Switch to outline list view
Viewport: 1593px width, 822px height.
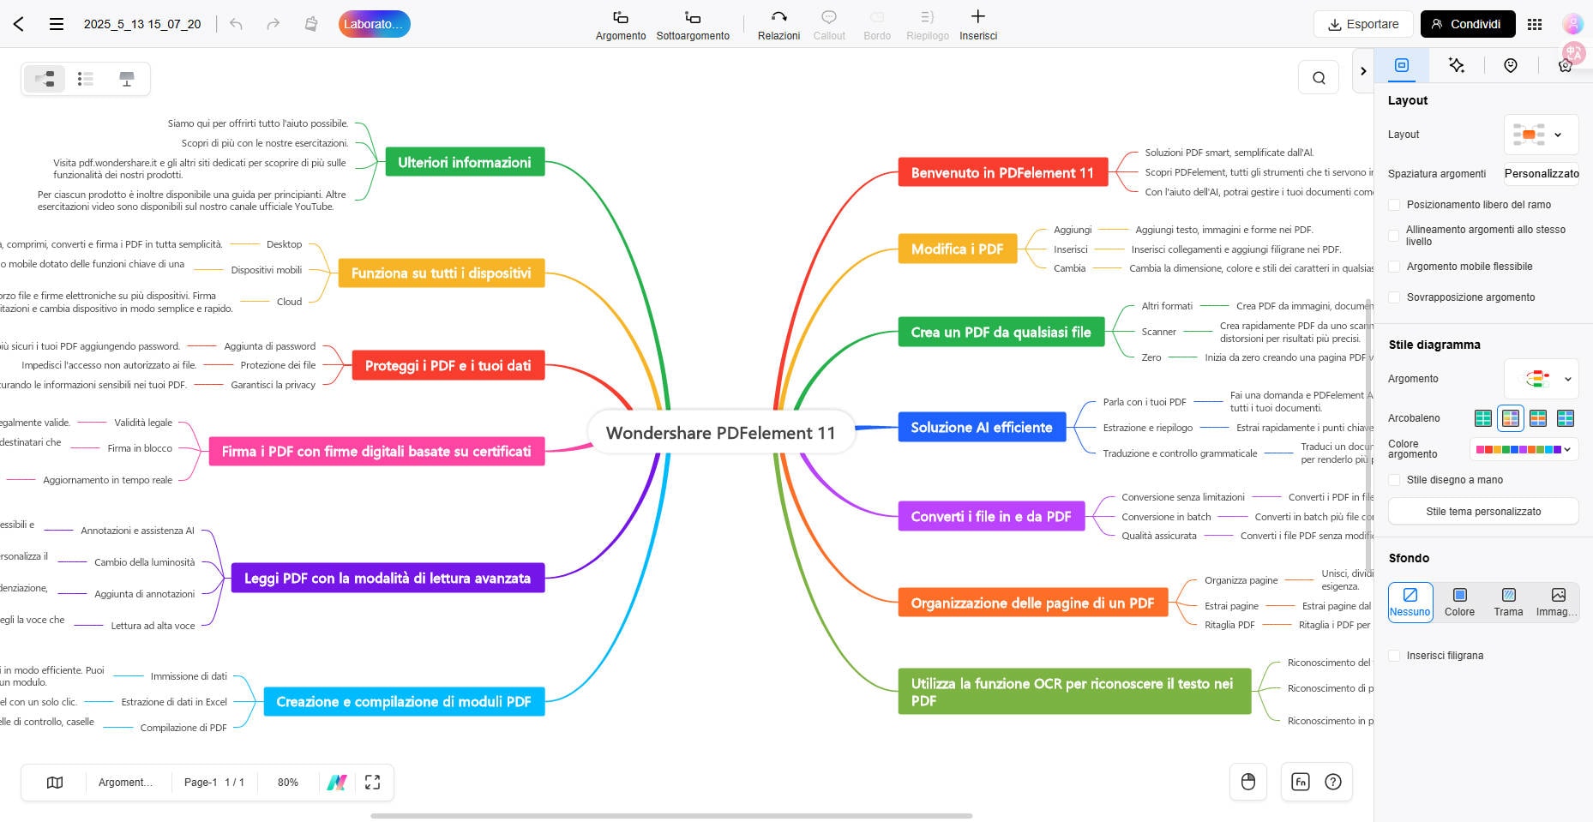pyautogui.click(x=85, y=79)
